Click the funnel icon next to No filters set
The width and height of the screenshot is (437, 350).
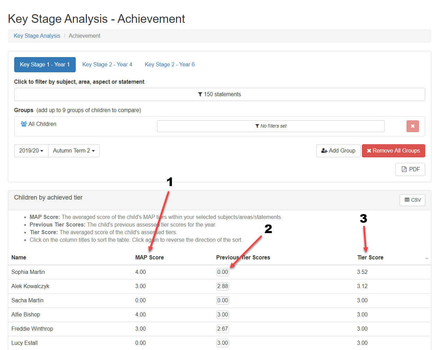(x=257, y=126)
